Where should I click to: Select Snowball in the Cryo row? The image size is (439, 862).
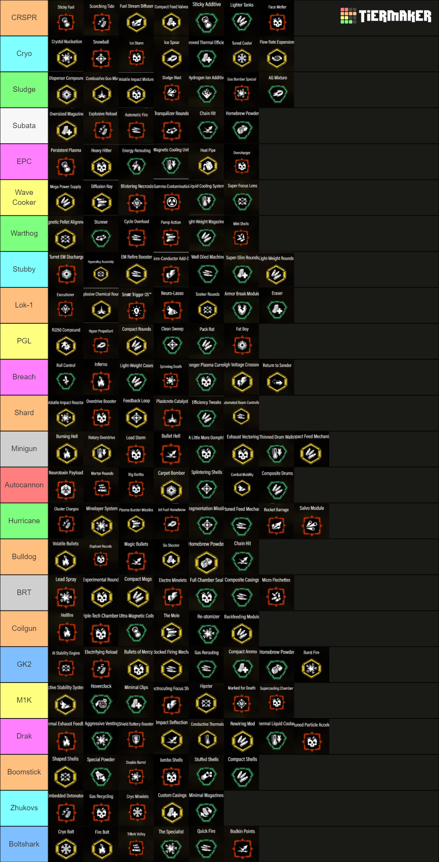coord(101,57)
